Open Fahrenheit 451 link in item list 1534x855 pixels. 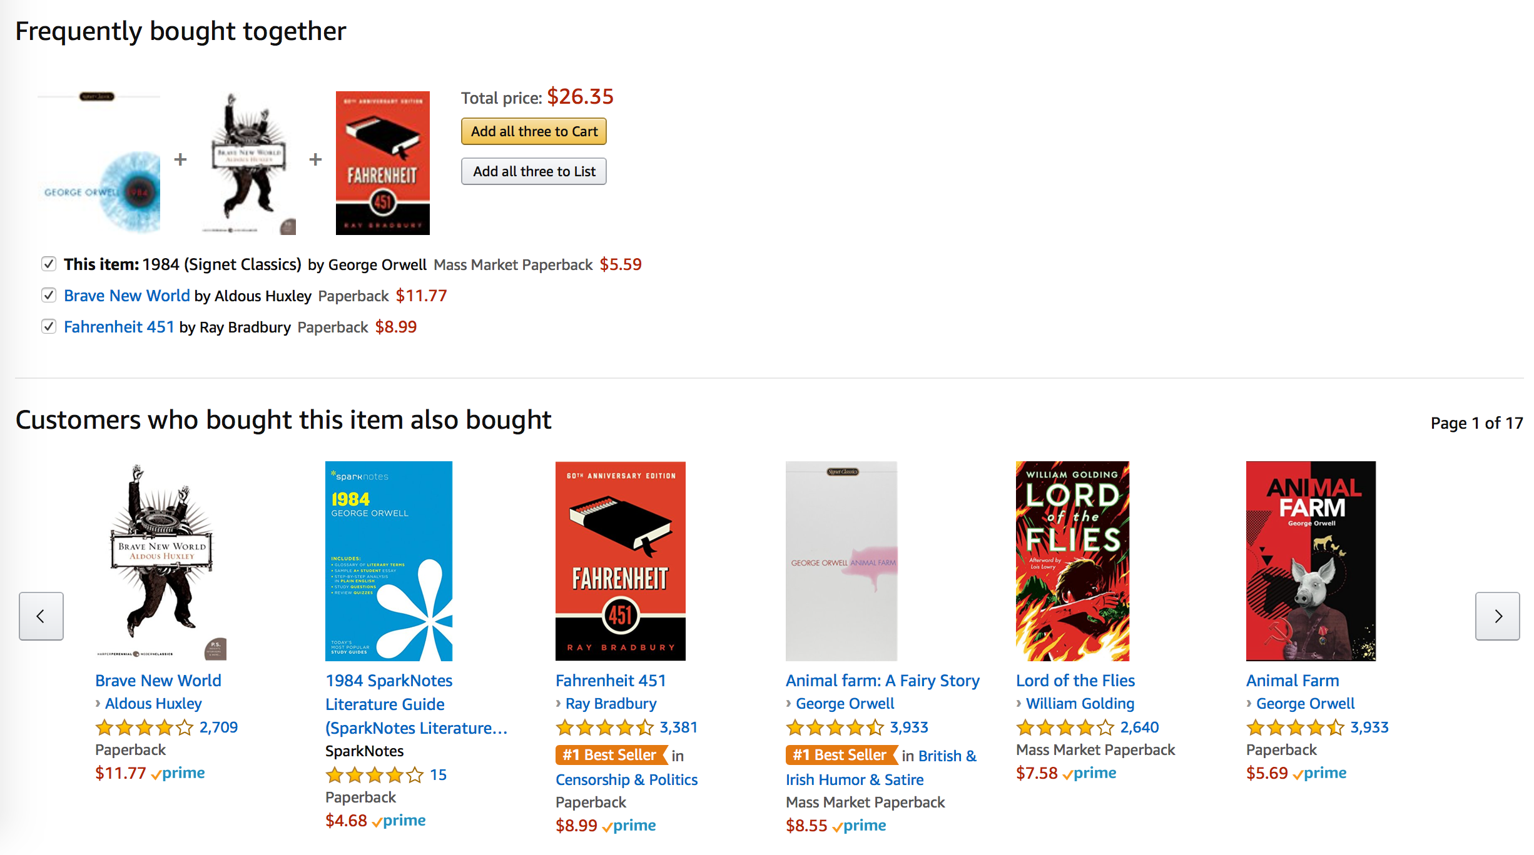119,327
